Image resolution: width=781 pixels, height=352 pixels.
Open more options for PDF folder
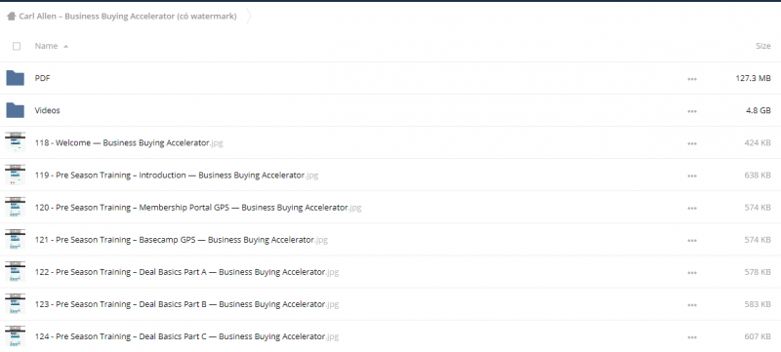pos(692,79)
